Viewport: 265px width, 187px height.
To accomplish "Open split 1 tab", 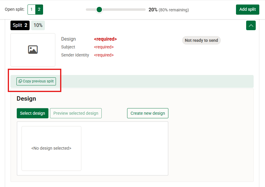I will pos(31,10).
